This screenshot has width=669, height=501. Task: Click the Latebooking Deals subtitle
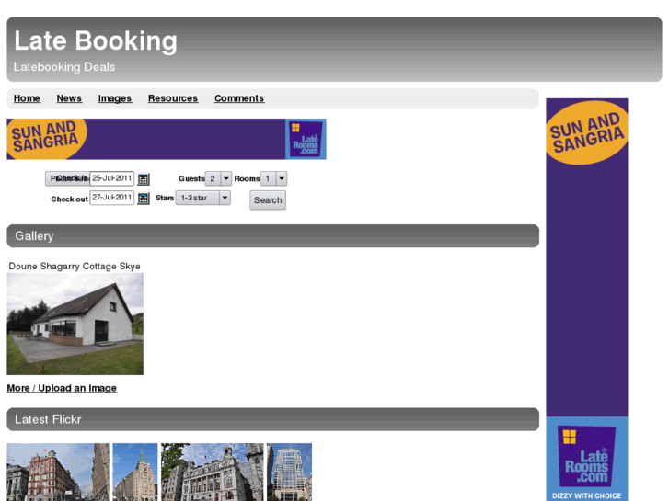64,67
